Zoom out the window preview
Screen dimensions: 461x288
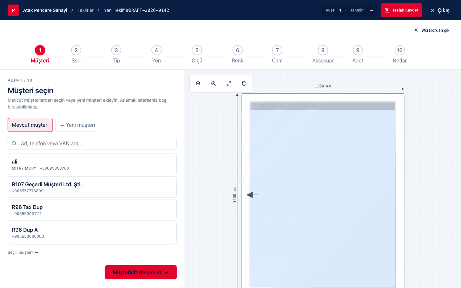pos(198,84)
